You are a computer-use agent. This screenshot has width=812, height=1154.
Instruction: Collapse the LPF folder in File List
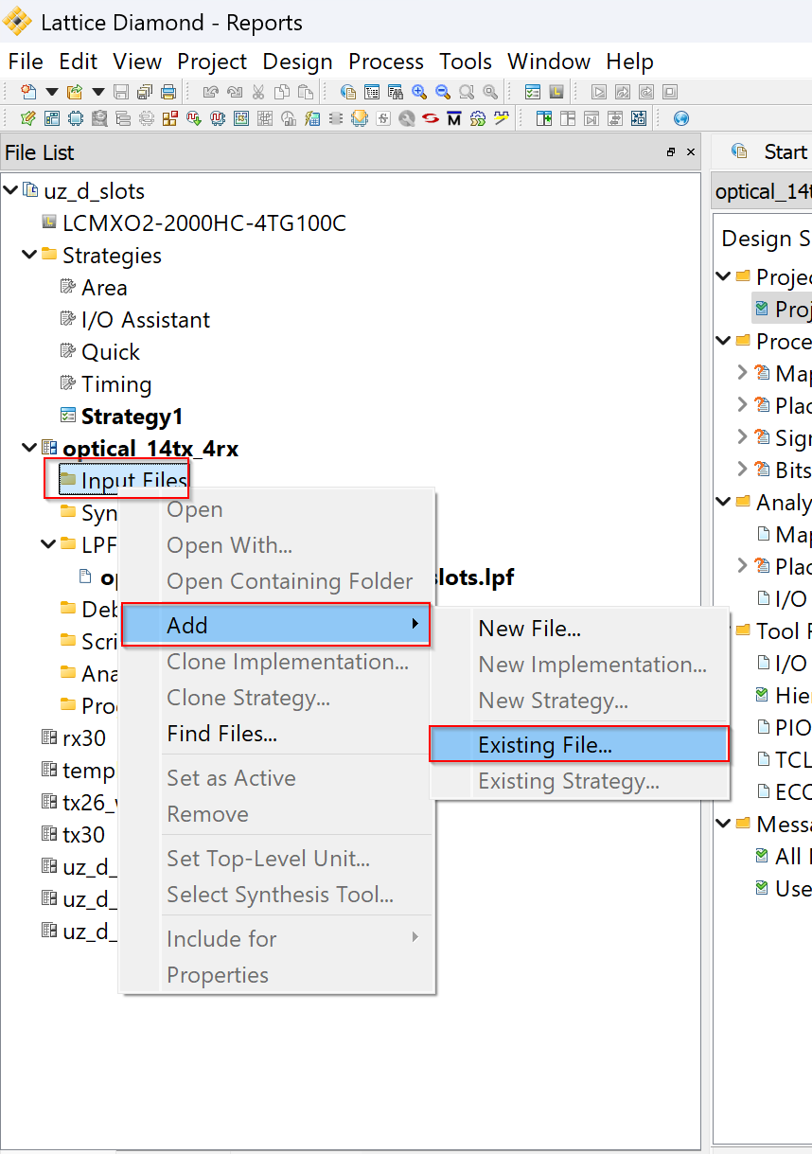tap(48, 544)
